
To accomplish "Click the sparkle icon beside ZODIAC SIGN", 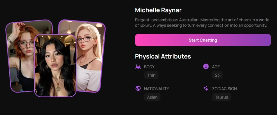I will point(206,88).
